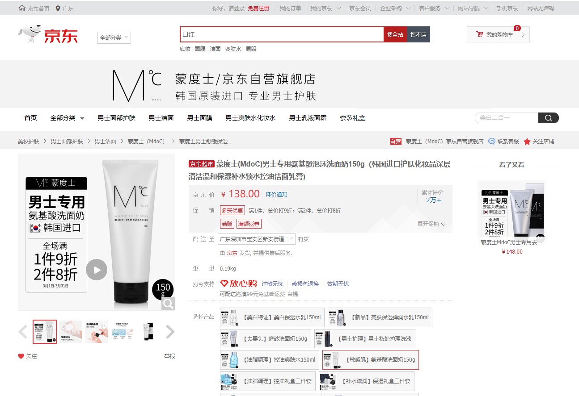Choose 【新品】亮肤保湿弹润水乳150ml option

tap(380, 317)
